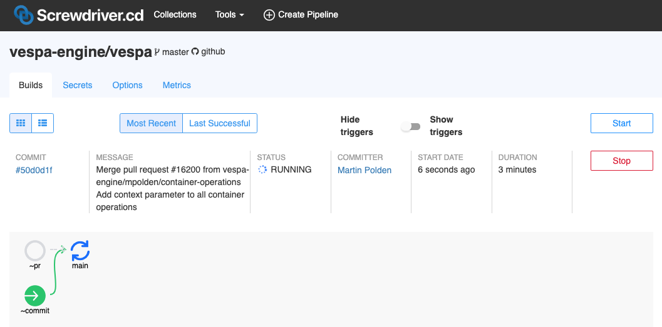
Task: Click the '6 seconds ago' start date
Action: point(447,170)
